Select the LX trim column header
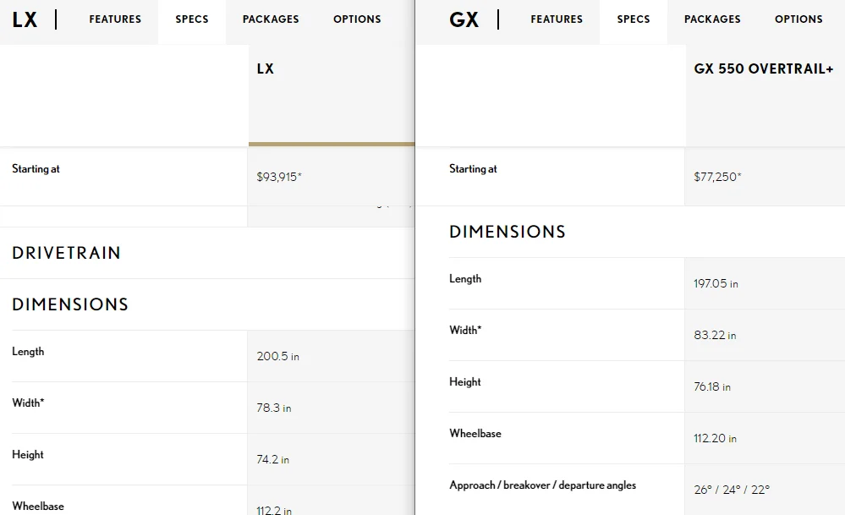The width and height of the screenshot is (845, 515). tap(265, 69)
